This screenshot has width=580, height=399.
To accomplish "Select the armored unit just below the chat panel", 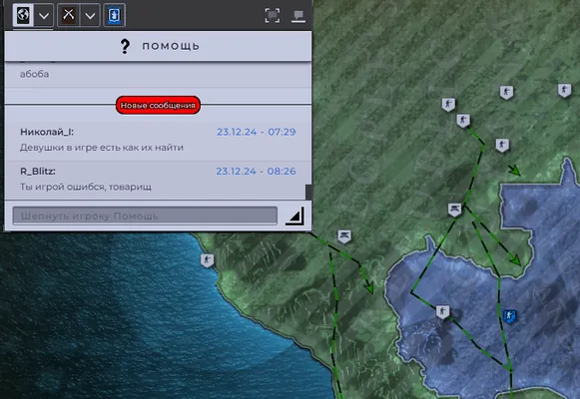I will click(x=344, y=236).
